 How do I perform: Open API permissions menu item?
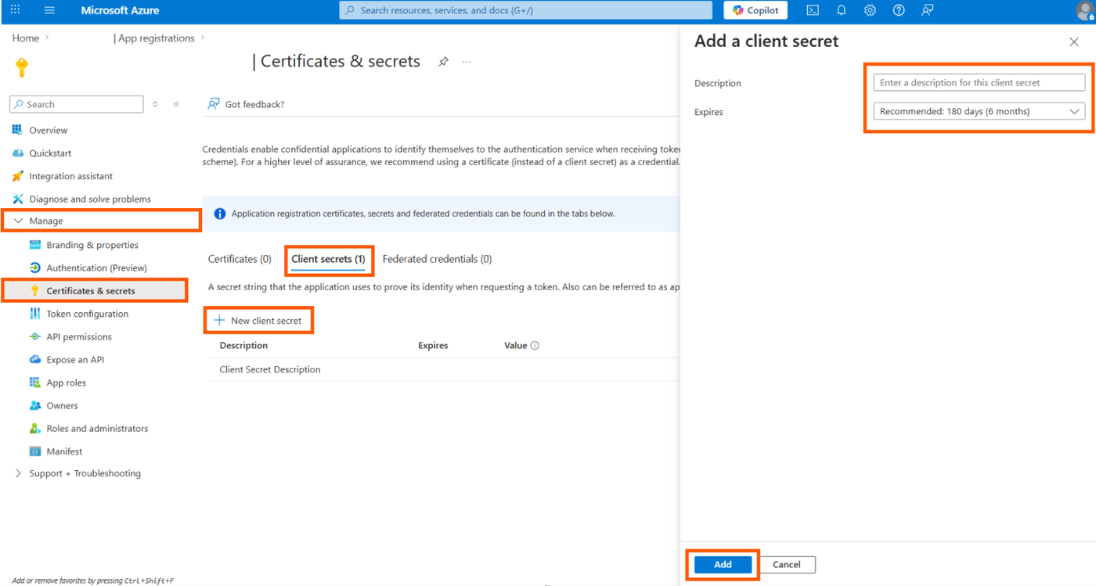click(x=79, y=336)
